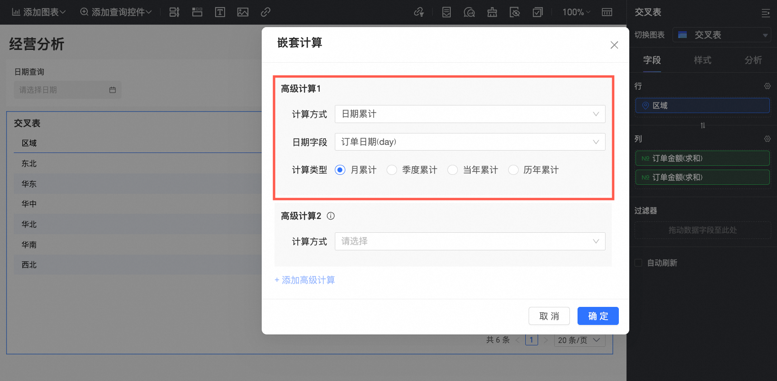Insert an image via the picture icon

[x=243, y=12]
